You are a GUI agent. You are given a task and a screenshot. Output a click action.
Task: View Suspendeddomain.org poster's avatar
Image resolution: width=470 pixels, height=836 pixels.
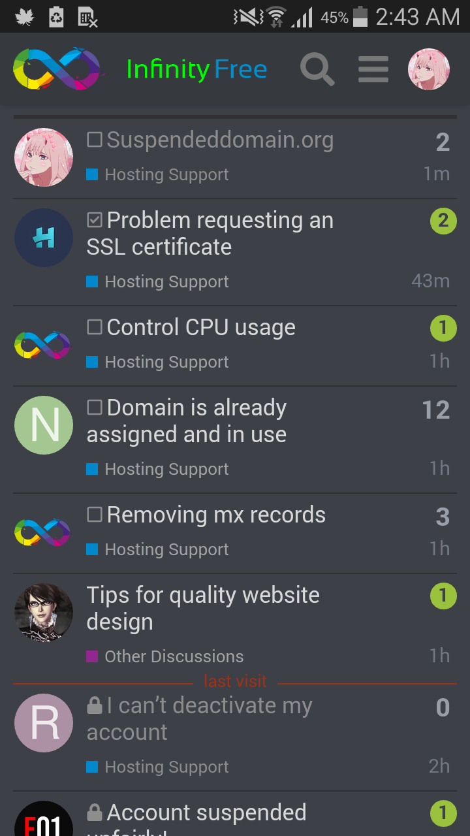[44, 157]
